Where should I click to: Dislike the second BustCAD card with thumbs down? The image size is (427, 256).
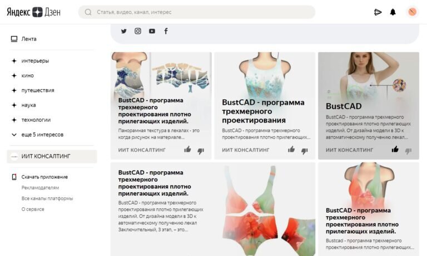point(305,151)
